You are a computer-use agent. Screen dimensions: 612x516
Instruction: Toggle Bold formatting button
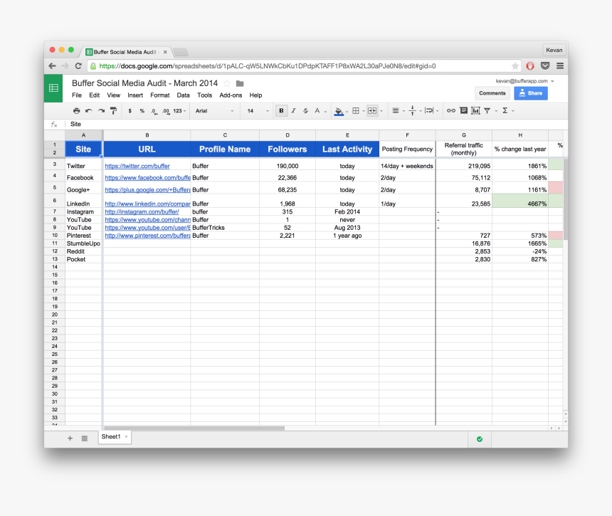281,111
